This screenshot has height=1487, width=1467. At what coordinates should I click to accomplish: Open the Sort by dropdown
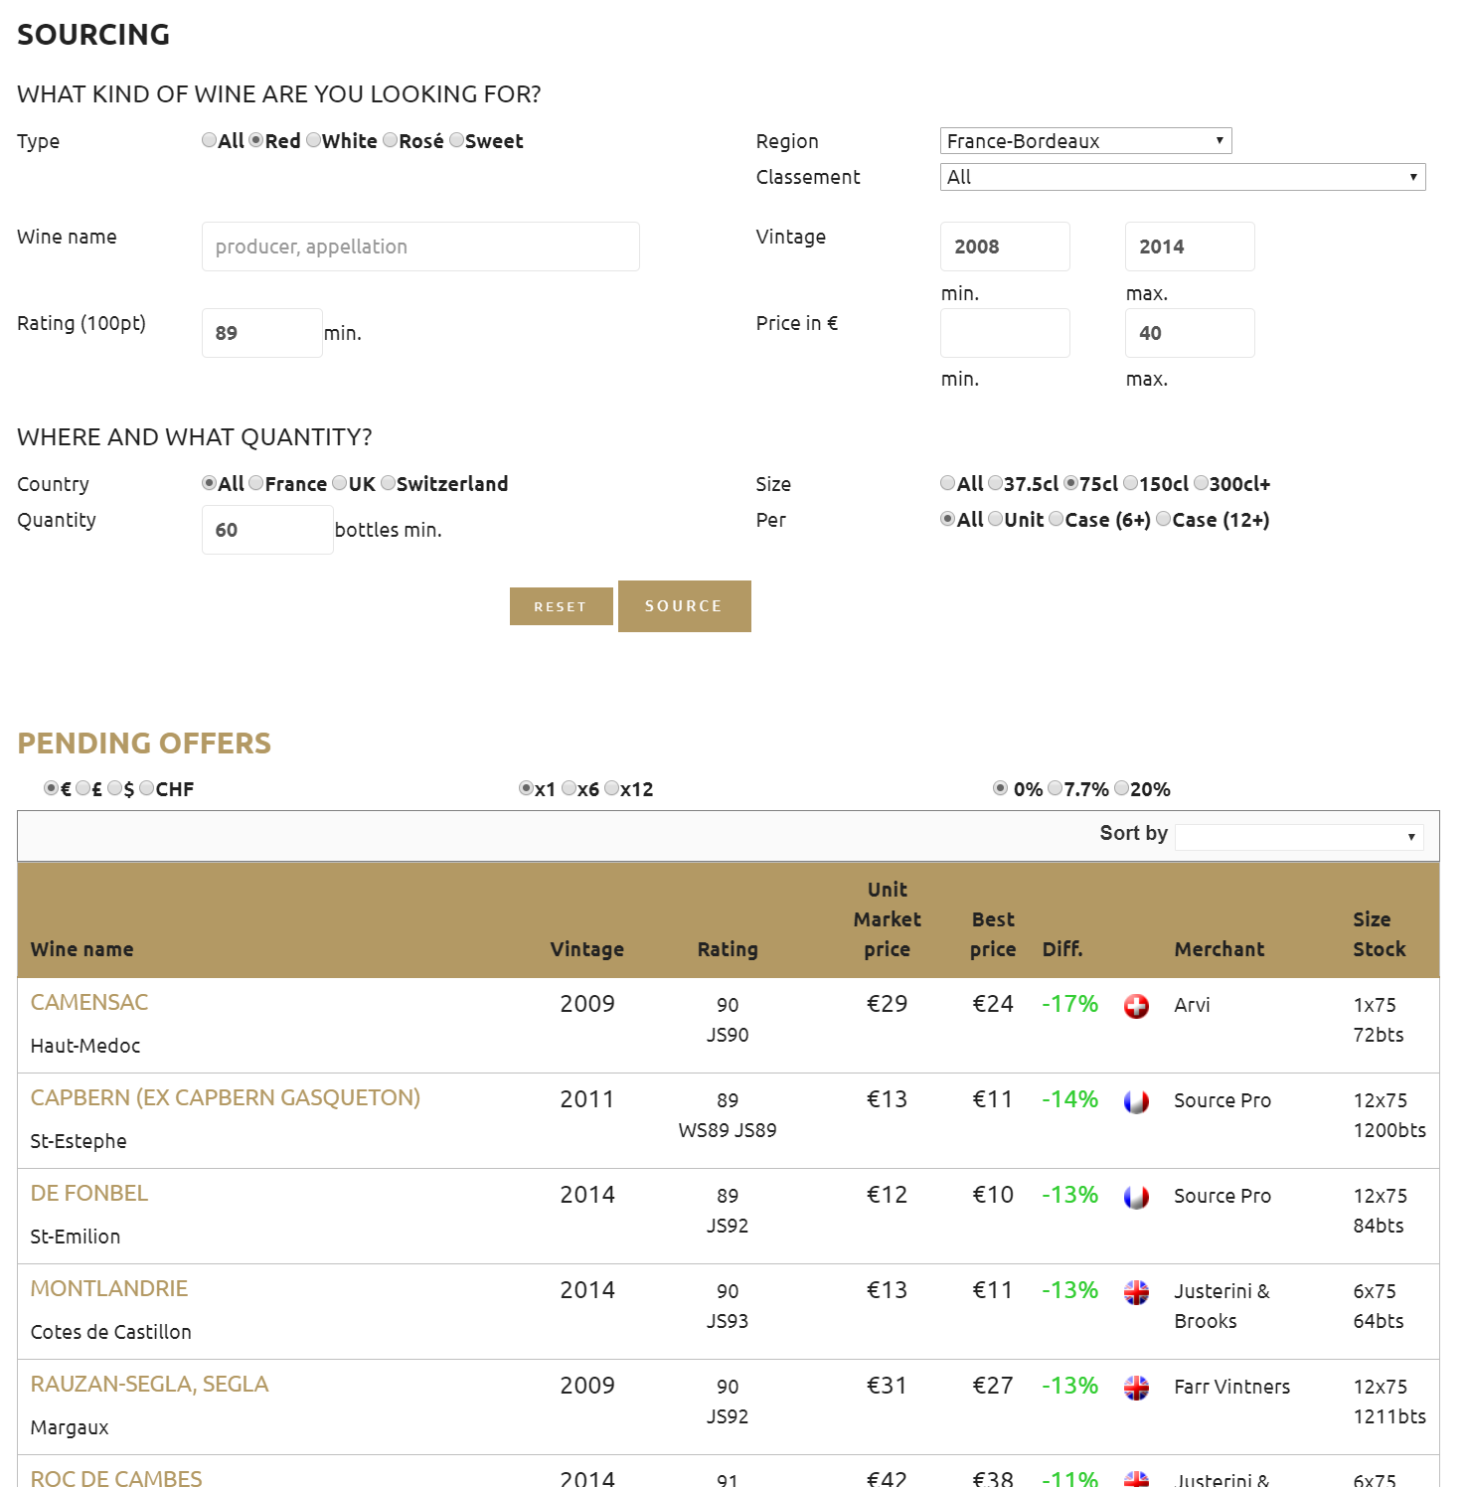pos(1299,837)
